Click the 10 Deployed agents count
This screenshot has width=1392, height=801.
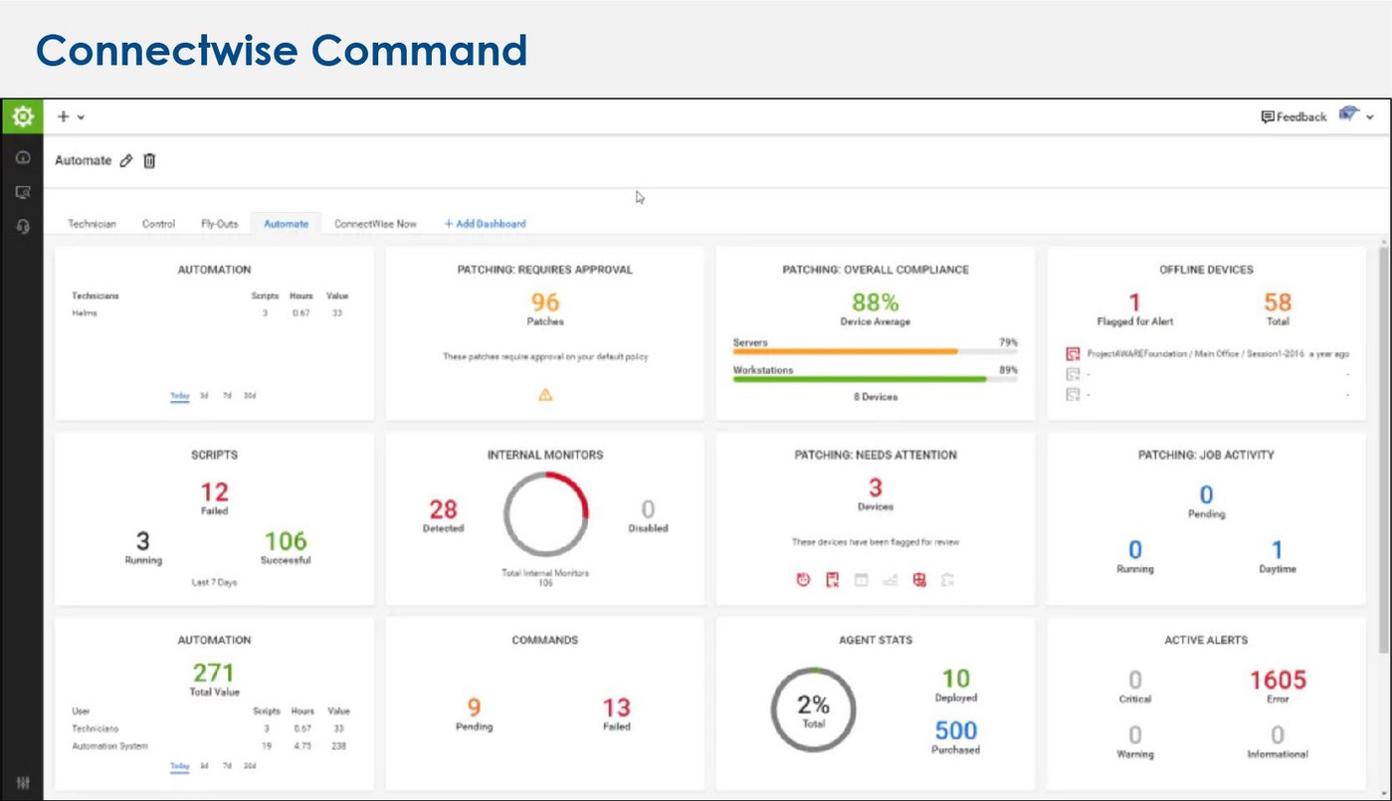(955, 679)
